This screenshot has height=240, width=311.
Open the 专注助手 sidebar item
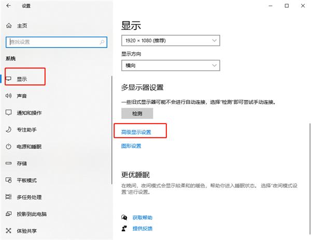[56, 130]
